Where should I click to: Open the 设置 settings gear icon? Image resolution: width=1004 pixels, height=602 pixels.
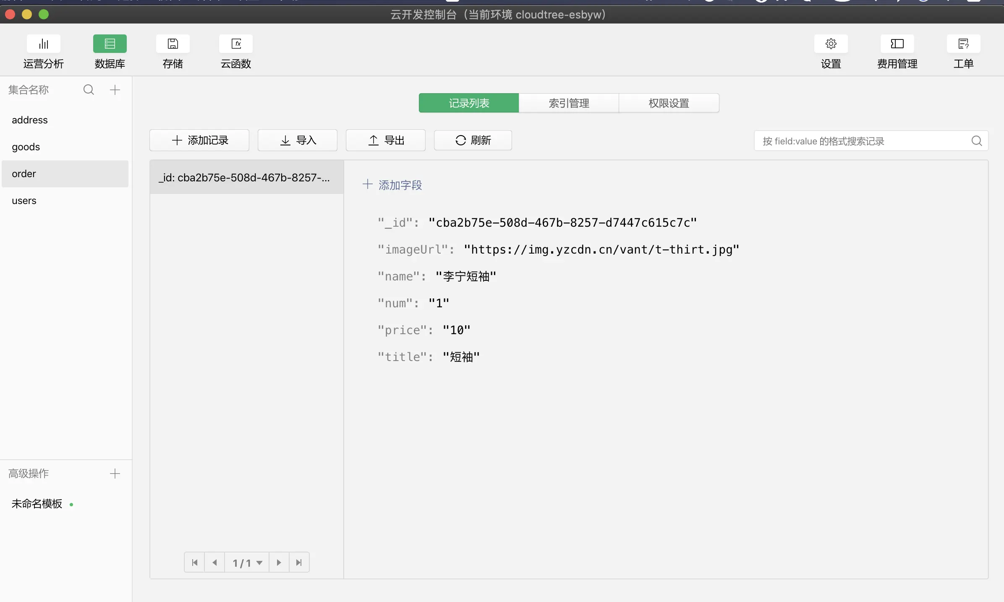[x=831, y=44]
